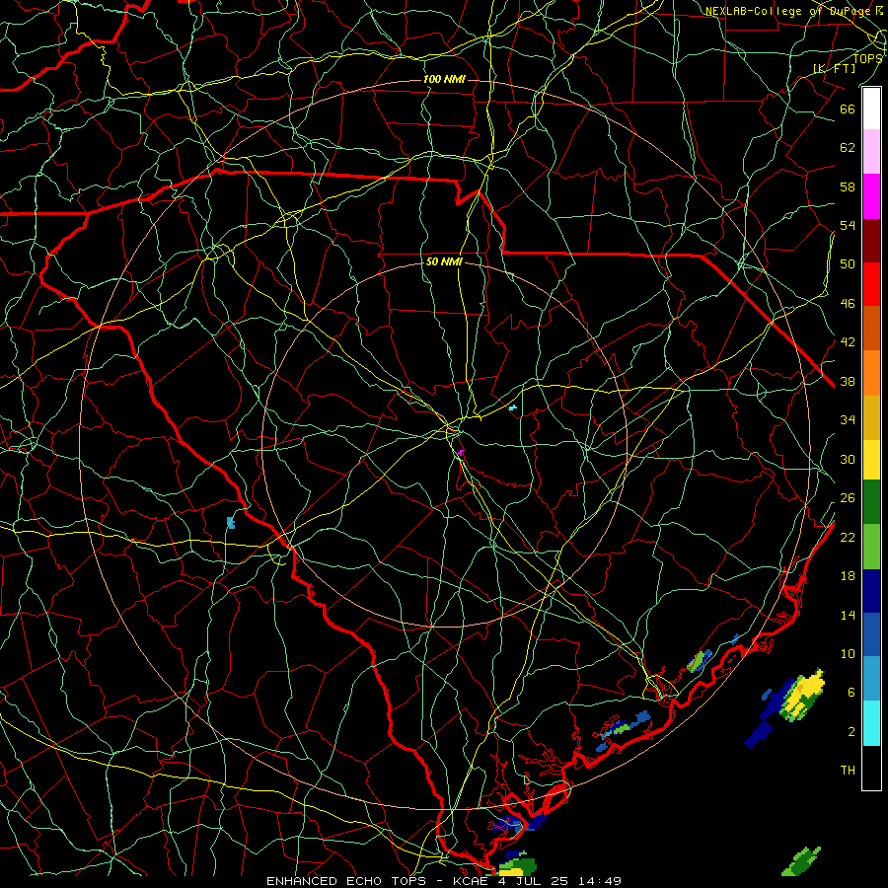The width and height of the screenshot is (888, 888).
Task: Pick the cyan legend swatch
Action: [871, 723]
